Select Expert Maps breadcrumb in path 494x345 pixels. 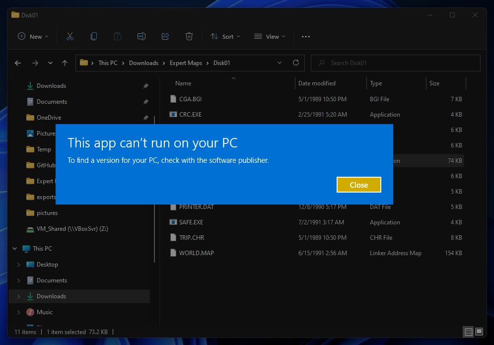(x=186, y=63)
